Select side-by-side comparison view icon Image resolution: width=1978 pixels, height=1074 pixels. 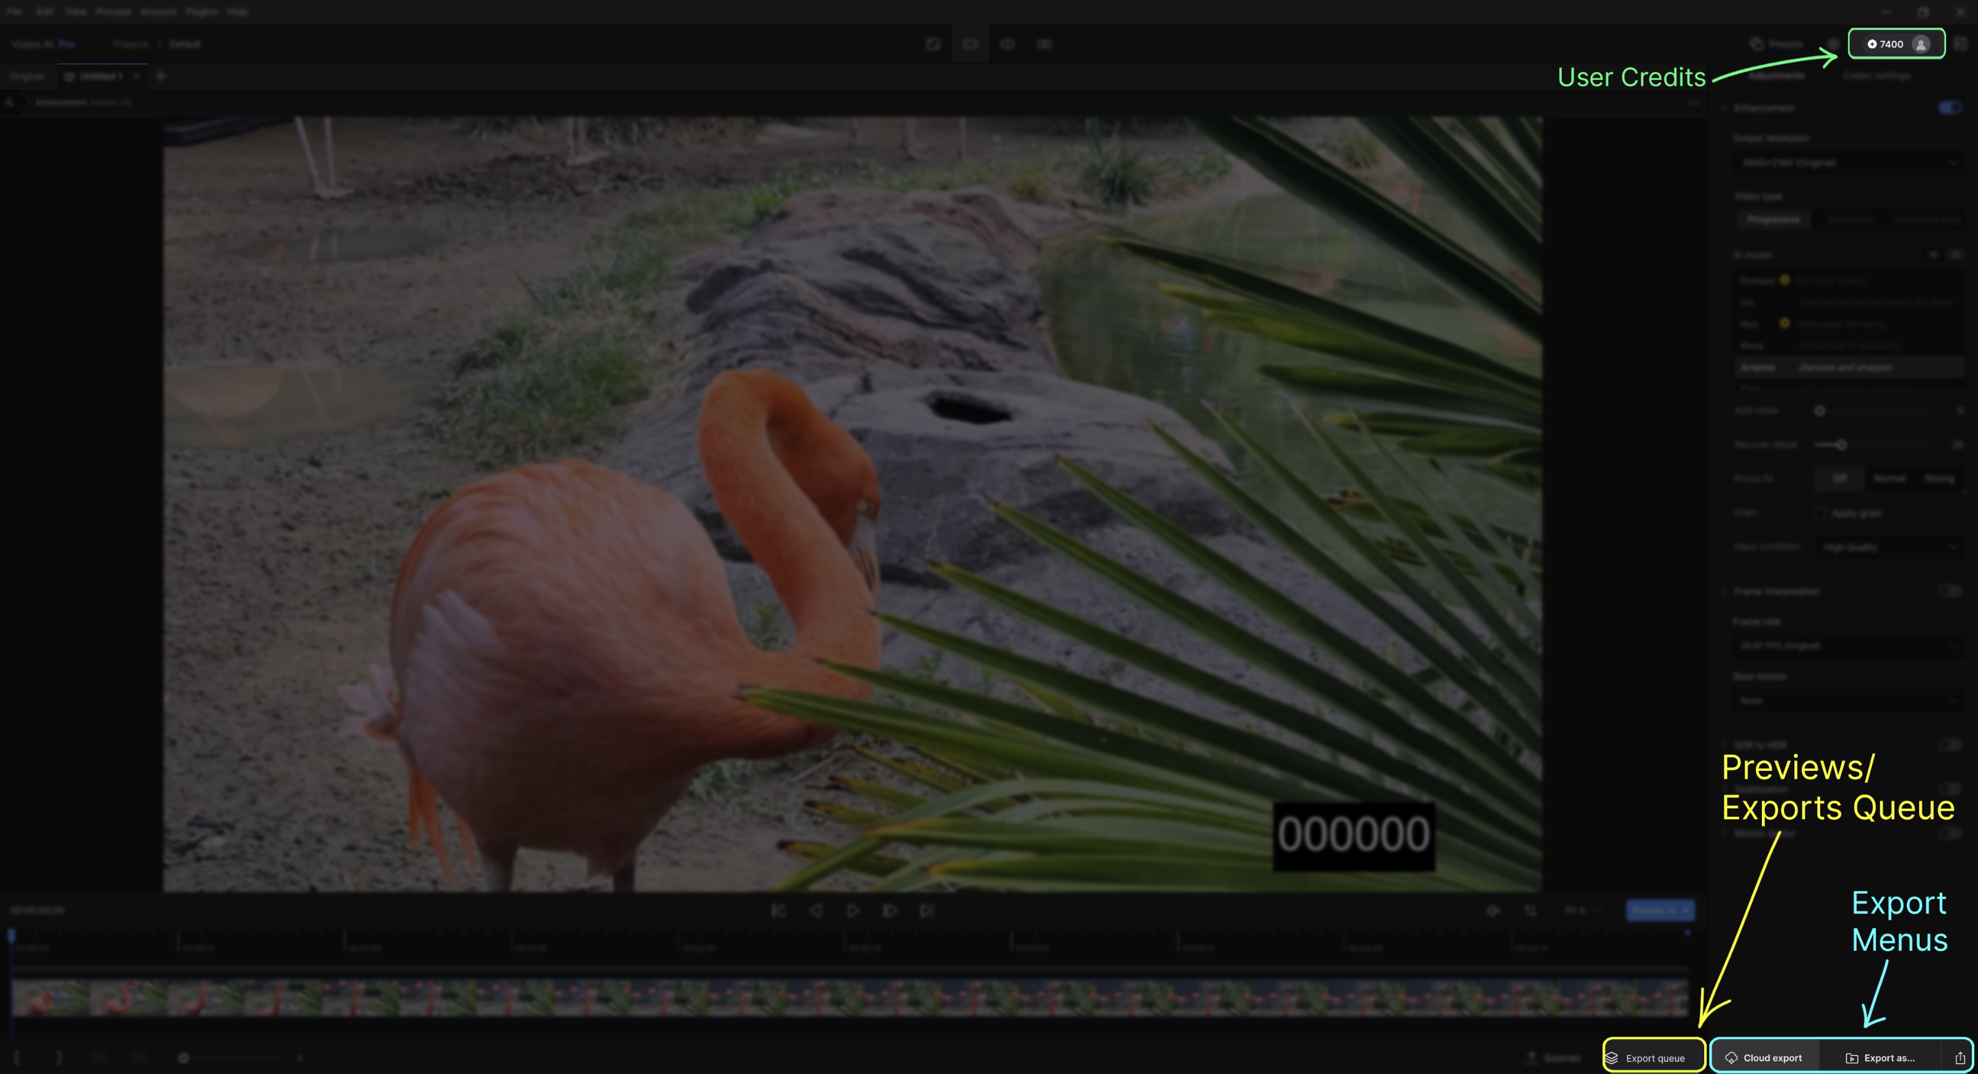pyautogui.click(x=1007, y=44)
